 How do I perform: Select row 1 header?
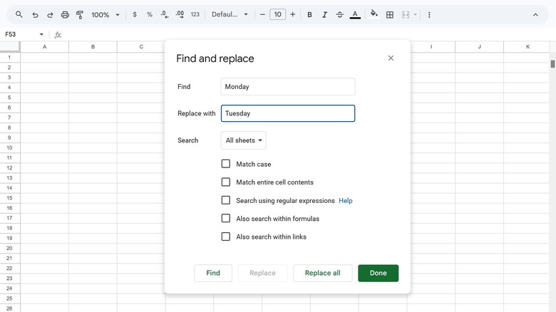(9, 57)
